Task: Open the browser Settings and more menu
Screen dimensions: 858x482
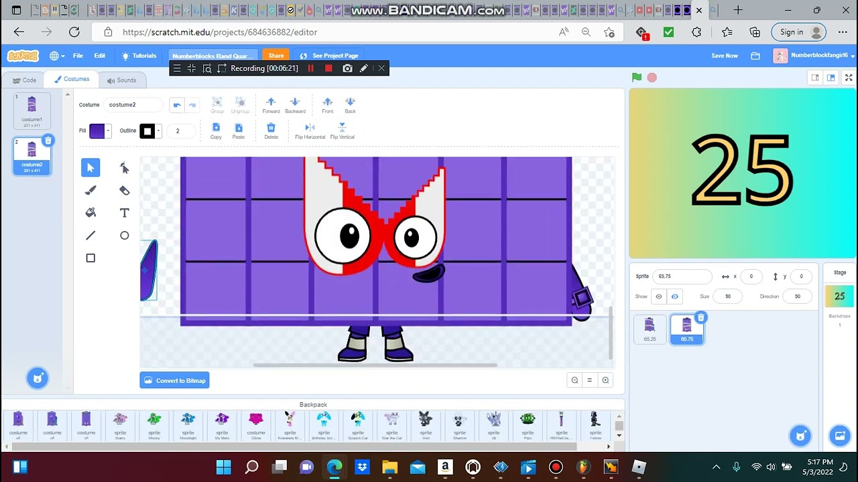Action: pos(841,32)
